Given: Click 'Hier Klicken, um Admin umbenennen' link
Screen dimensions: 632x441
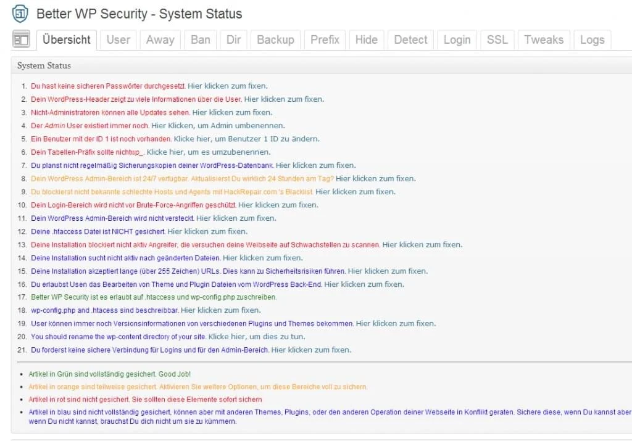Looking at the screenshot, I should pyautogui.click(x=218, y=126).
